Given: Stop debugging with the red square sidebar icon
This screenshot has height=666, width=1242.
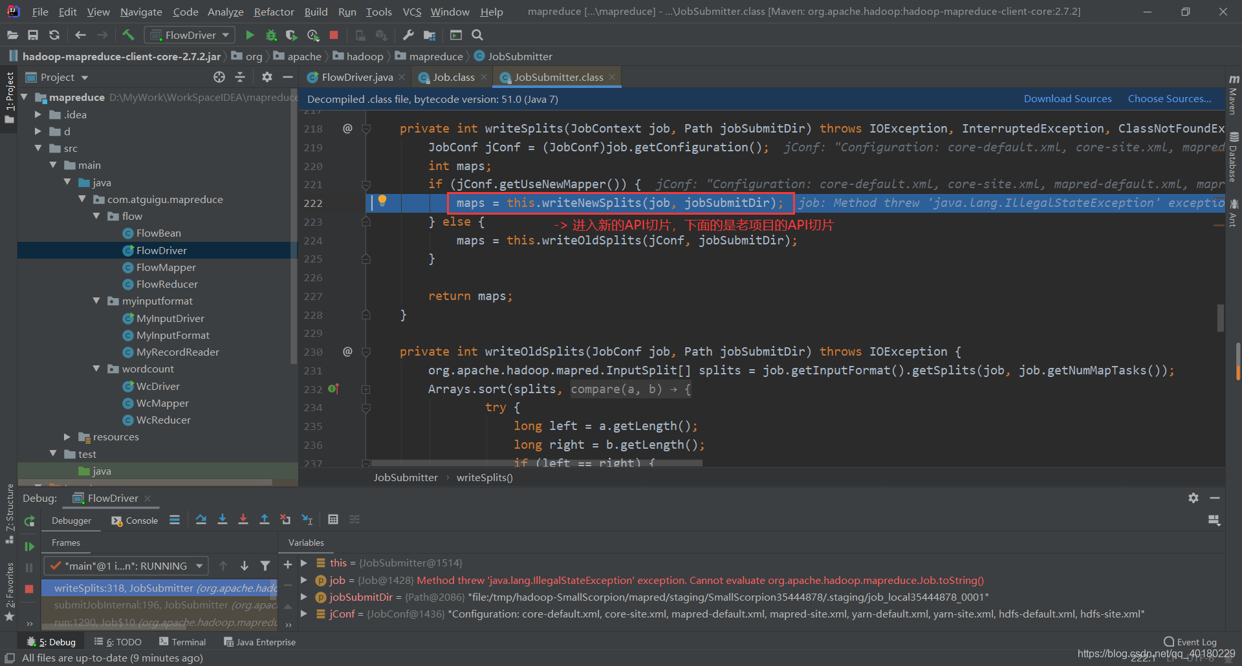Looking at the screenshot, I should [x=29, y=589].
